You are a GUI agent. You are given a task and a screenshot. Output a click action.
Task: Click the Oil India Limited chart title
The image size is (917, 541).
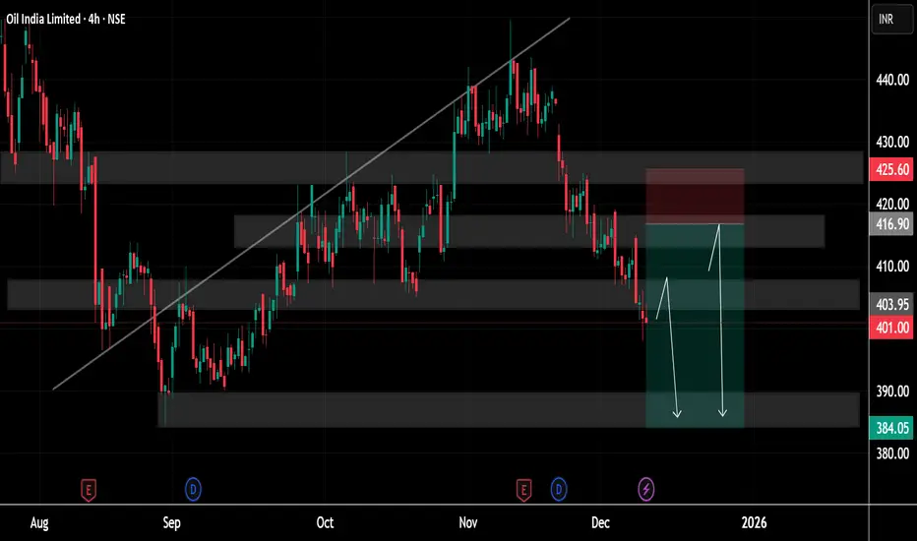point(66,19)
